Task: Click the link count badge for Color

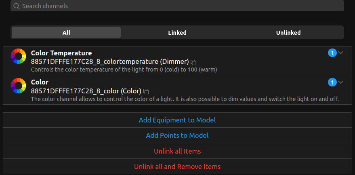Action: point(332,82)
